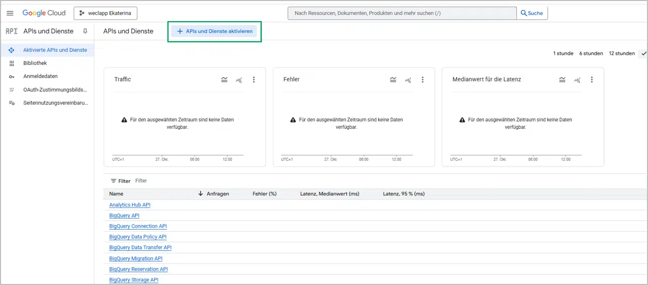Open the hamburger navigation menu
648x285 pixels.
click(x=10, y=13)
